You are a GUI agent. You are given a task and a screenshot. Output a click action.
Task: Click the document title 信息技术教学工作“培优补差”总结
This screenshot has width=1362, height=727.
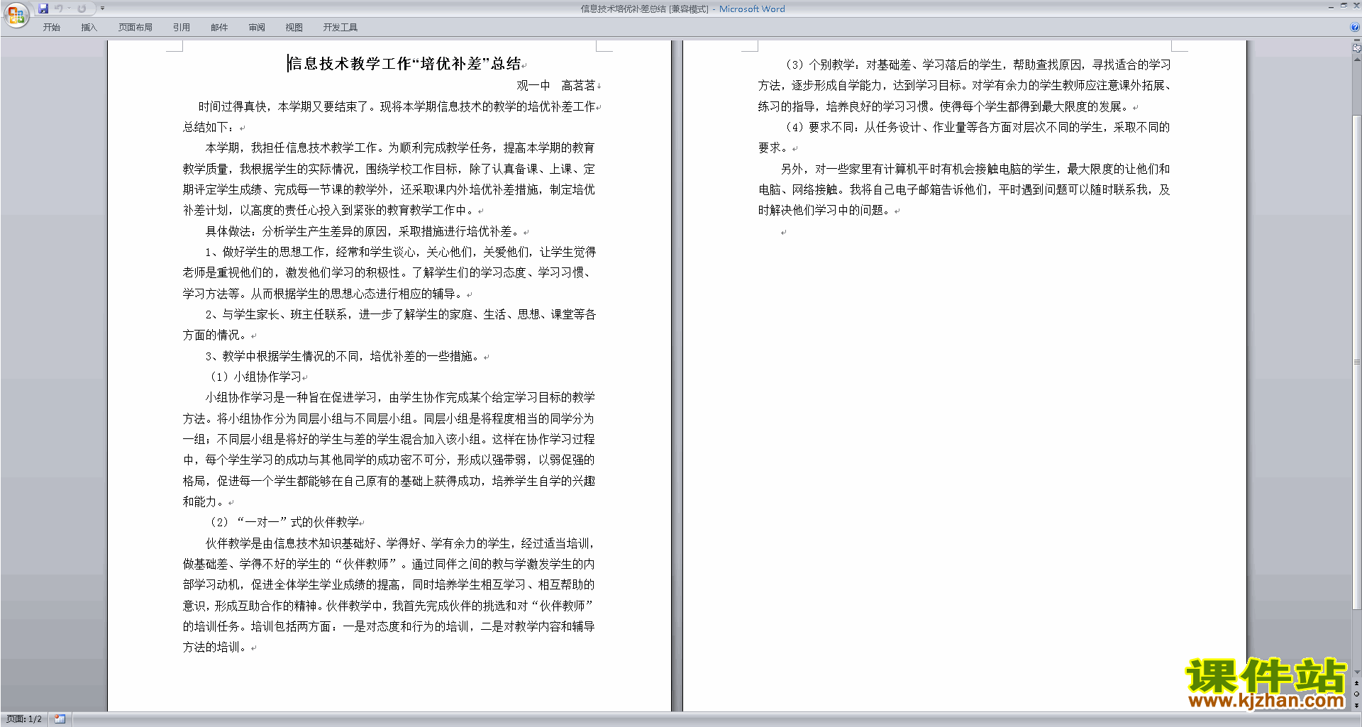[404, 64]
